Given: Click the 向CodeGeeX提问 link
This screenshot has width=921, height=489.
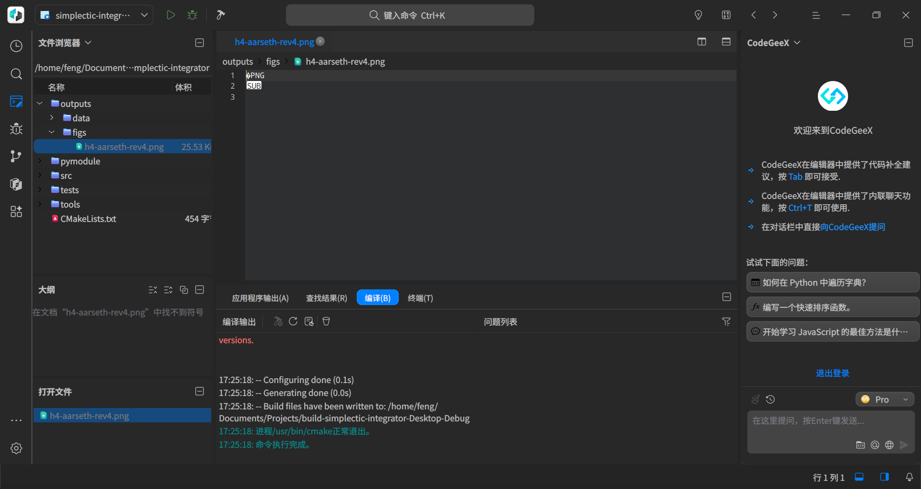Looking at the screenshot, I should point(852,227).
